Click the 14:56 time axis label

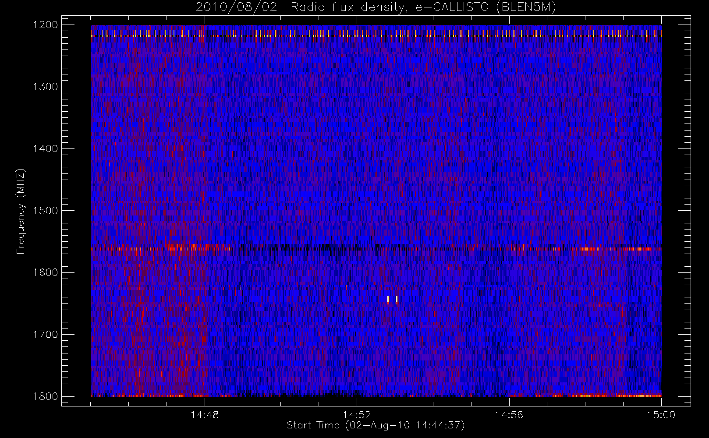[509, 415]
